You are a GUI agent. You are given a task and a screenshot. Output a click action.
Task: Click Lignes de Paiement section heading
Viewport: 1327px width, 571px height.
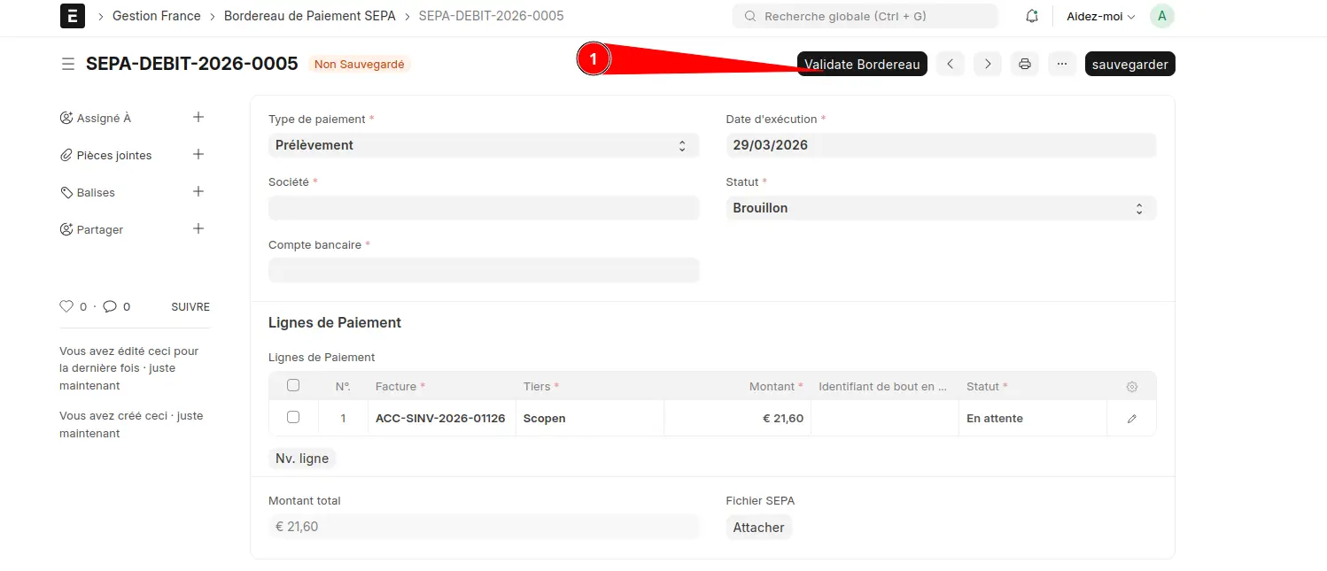point(335,323)
